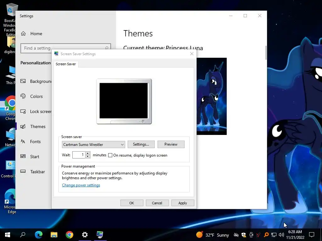Confirm with the OK button
Screen dimensions: 322x241
(x=132, y=203)
